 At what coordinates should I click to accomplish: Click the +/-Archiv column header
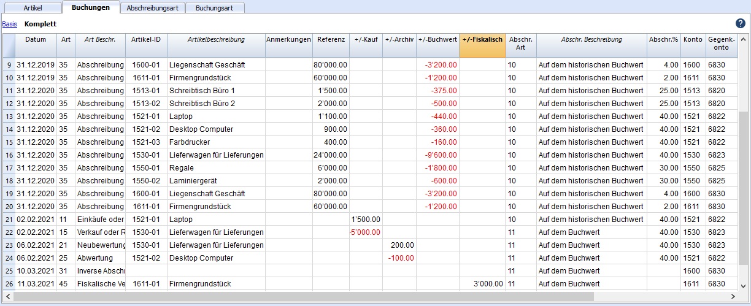tap(399, 45)
